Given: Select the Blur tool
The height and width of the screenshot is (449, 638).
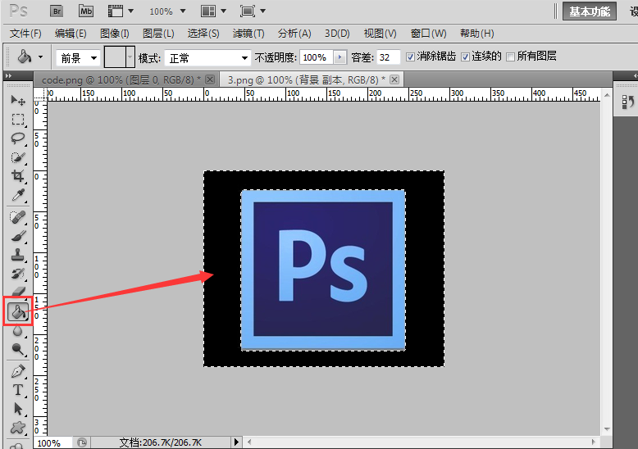Looking at the screenshot, I should pyautogui.click(x=17, y=331).
